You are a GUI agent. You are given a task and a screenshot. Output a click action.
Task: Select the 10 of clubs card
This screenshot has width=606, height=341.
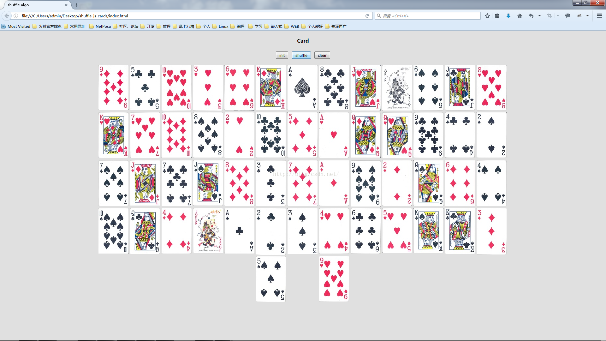[x=271, y=135]
